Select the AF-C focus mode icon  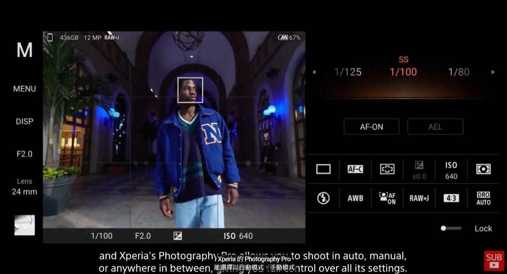[355, 169]
